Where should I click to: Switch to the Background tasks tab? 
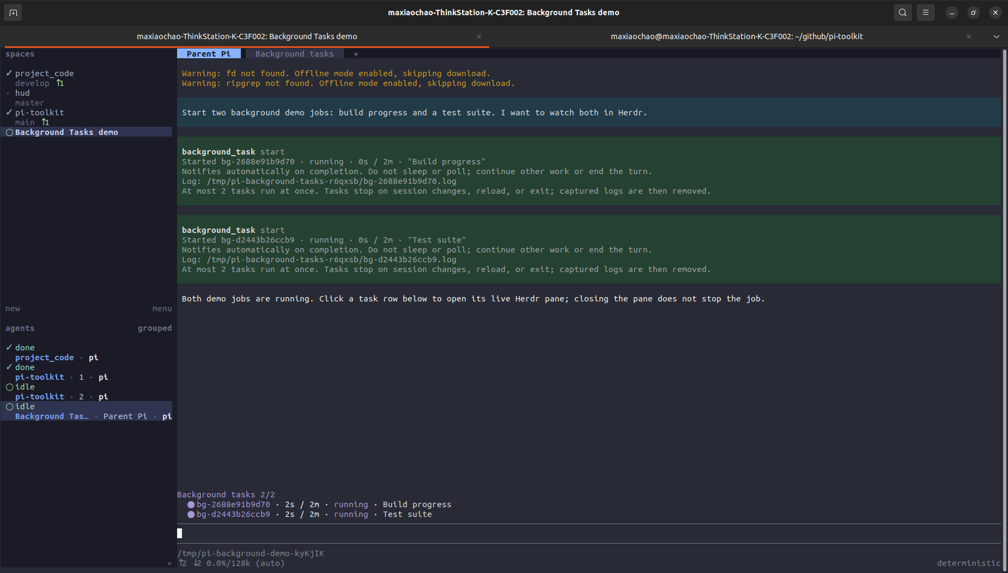coord(294,54)
